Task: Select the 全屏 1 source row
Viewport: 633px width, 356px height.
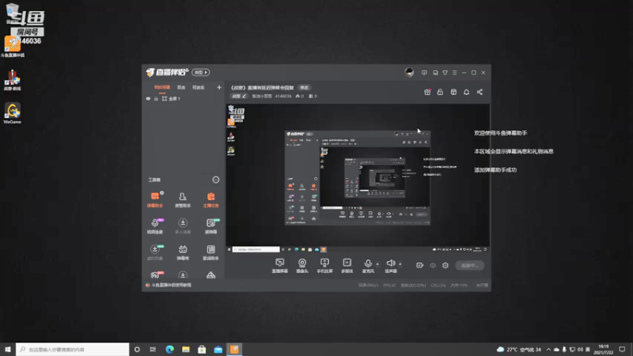Action: 184,98
